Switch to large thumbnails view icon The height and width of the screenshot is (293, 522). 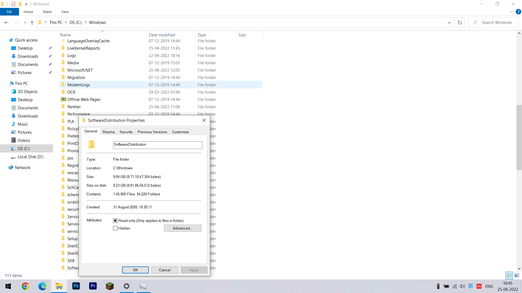pyautogui.click(x=517, y=275)
